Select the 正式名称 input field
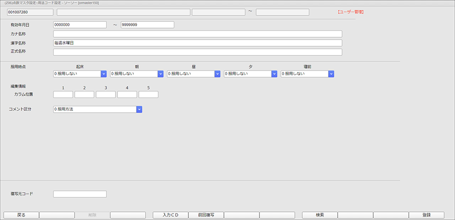 197,52
